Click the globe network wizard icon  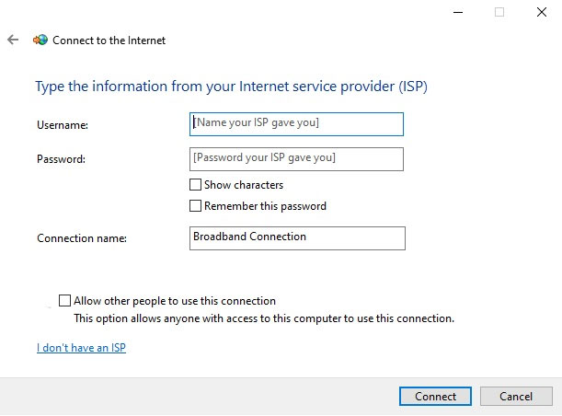40,40
